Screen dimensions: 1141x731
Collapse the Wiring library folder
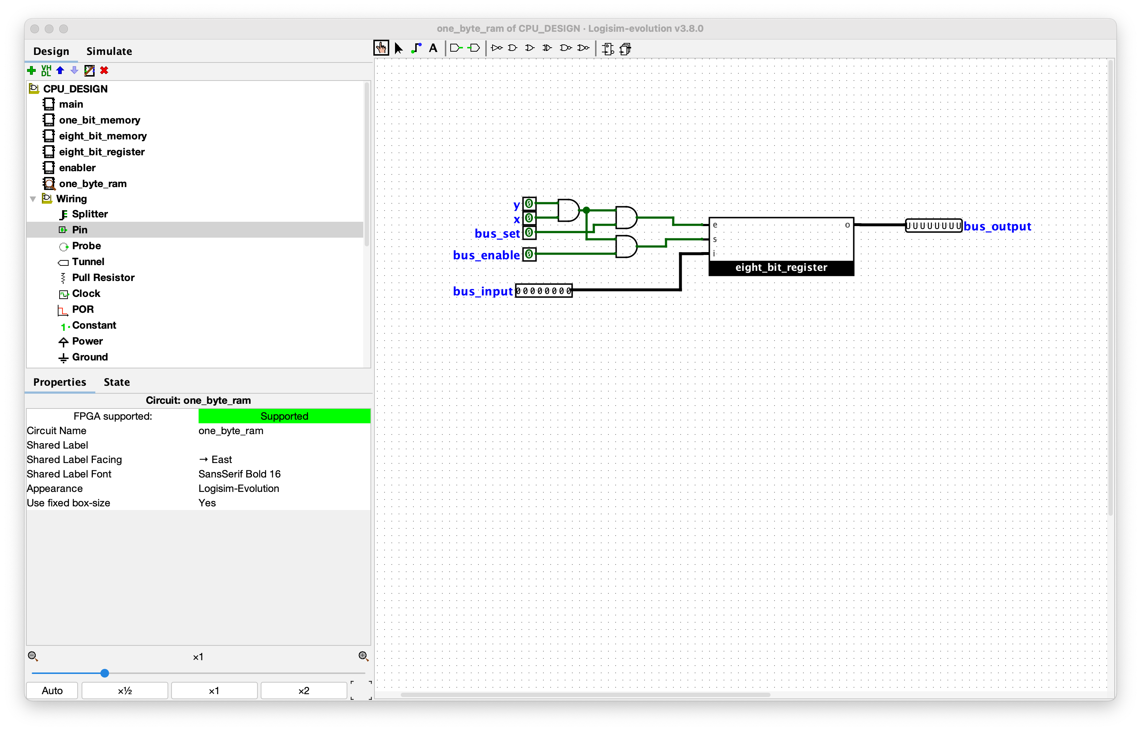click(33, 199)
